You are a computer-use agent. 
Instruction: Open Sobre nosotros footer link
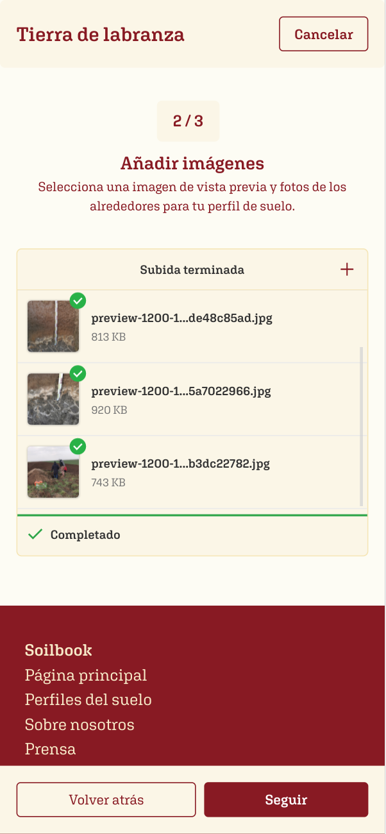80,725
